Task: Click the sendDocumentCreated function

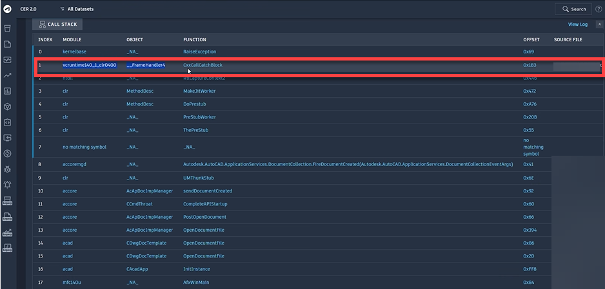Action: [x=208, y=191]
